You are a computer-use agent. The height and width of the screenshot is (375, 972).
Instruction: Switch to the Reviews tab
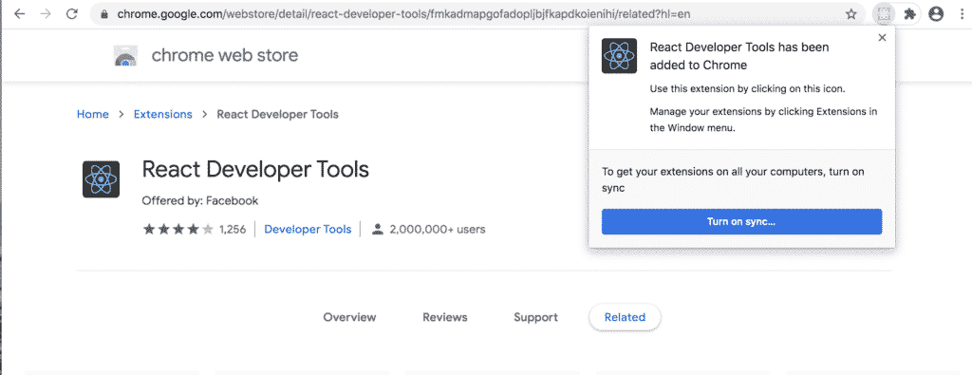point(445,317)
